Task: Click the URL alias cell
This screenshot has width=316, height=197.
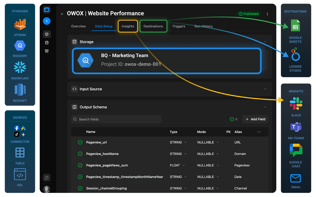Action: click(x=238, y=142)
